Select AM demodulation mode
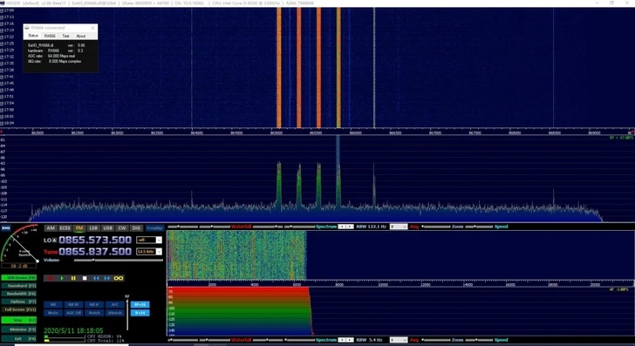Screen dimensions: 635x346 tap(51, 228)
